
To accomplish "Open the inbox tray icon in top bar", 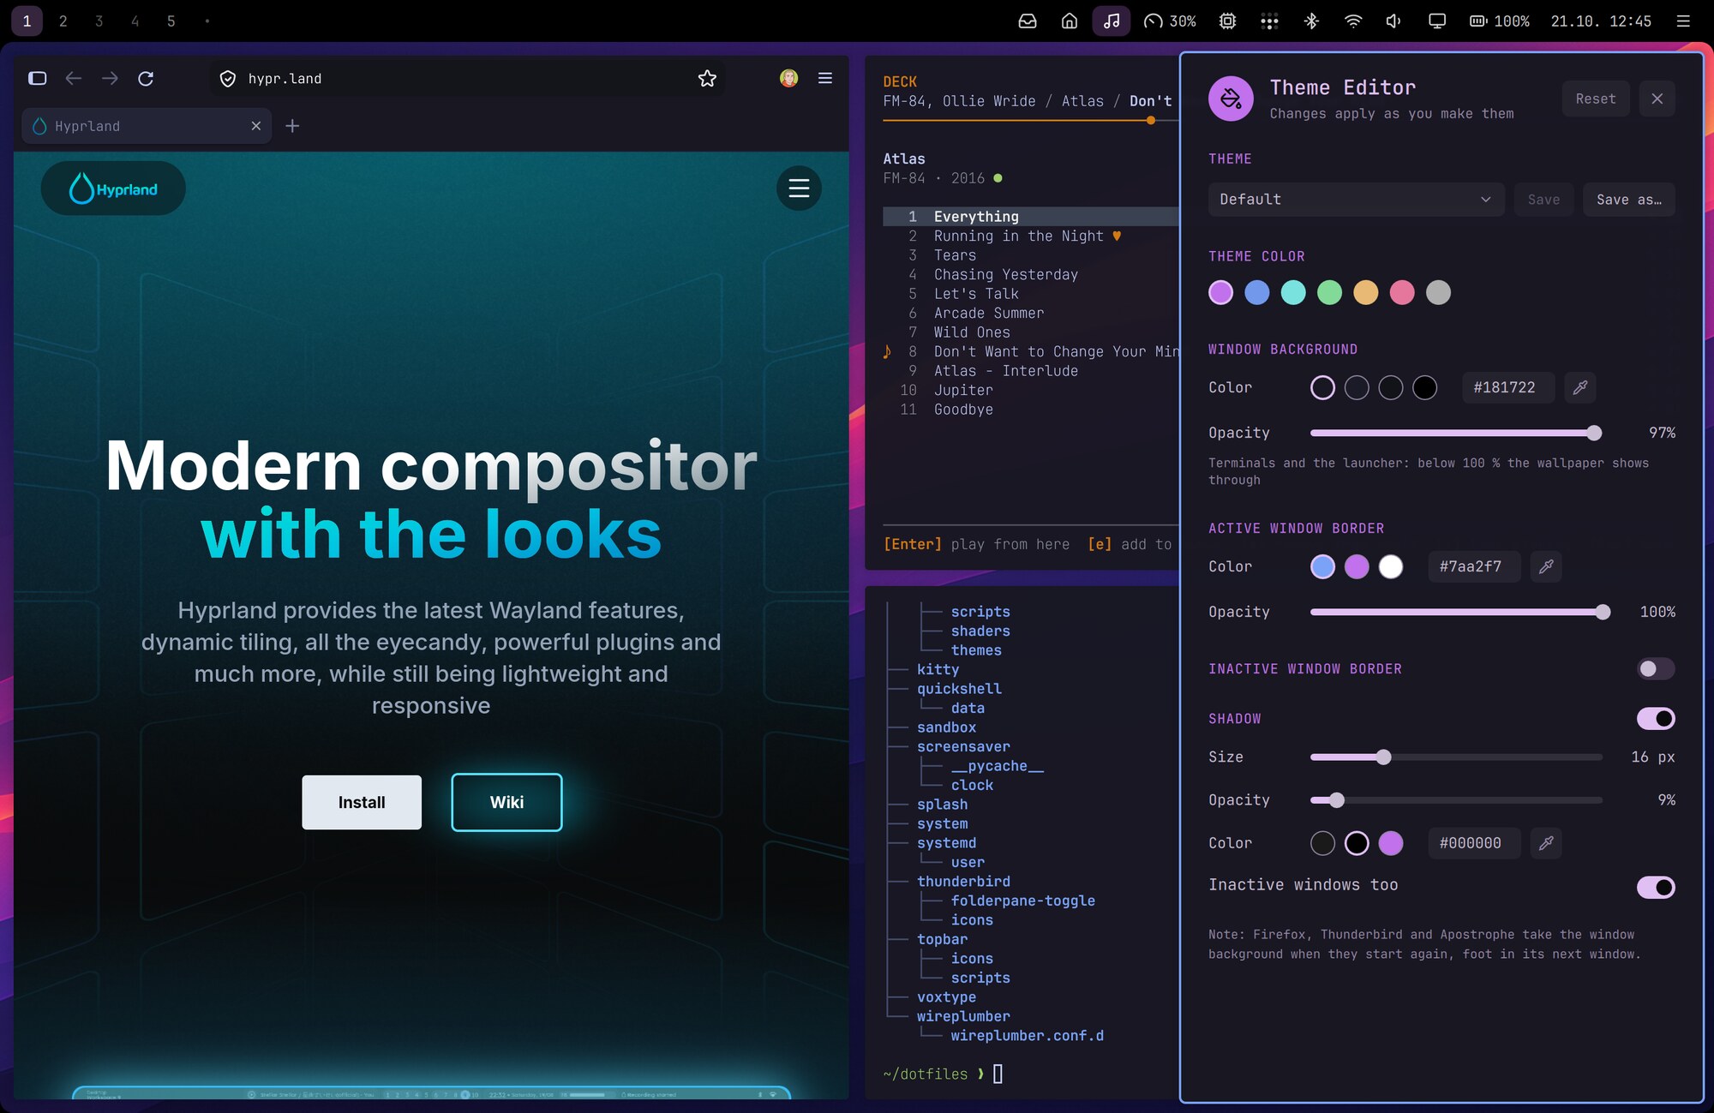I will tap(1028, 21).
